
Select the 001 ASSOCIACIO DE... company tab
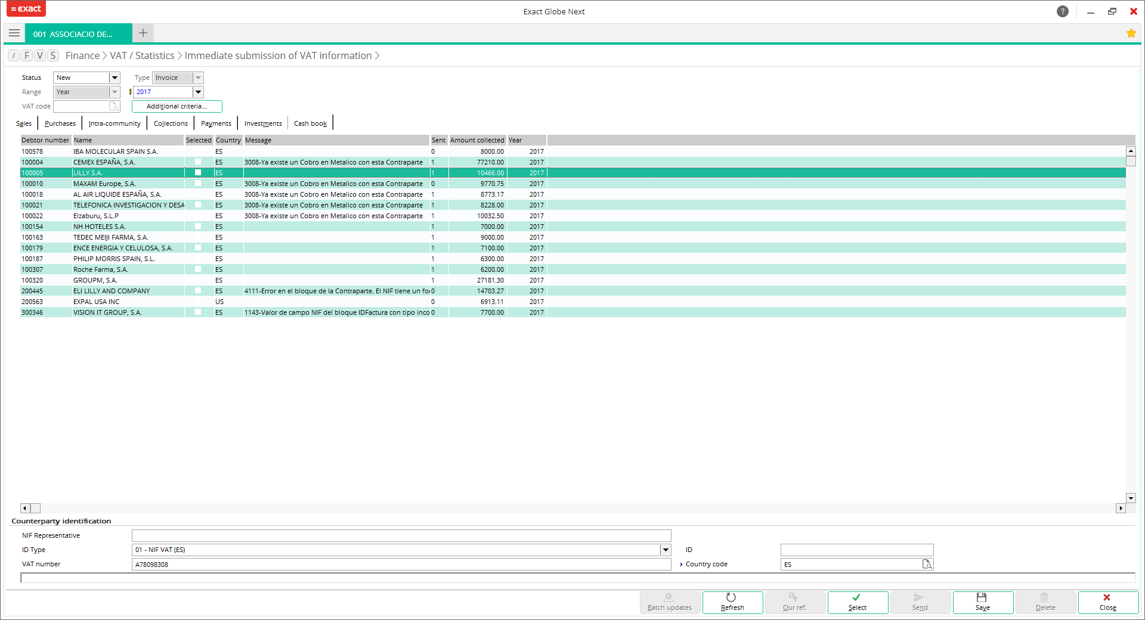78,34
